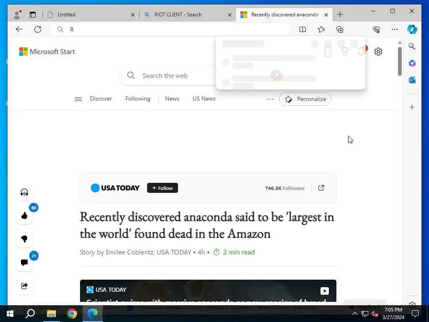Click the address bar field

tap(170, 29)
